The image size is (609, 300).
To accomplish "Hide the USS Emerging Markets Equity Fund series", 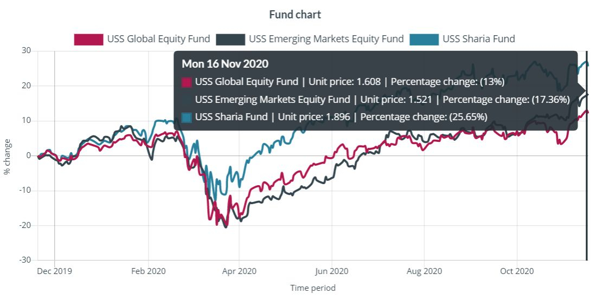I will pos(326,39).
